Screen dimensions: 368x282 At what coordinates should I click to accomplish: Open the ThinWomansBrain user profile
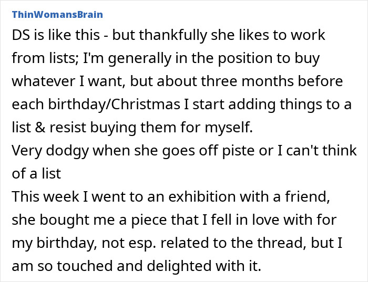57,14
